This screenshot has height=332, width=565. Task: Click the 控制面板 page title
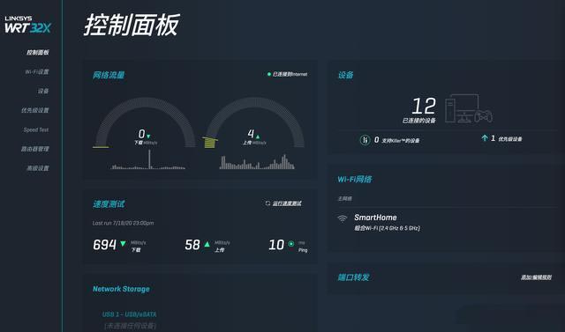click(x=132, y=26)
